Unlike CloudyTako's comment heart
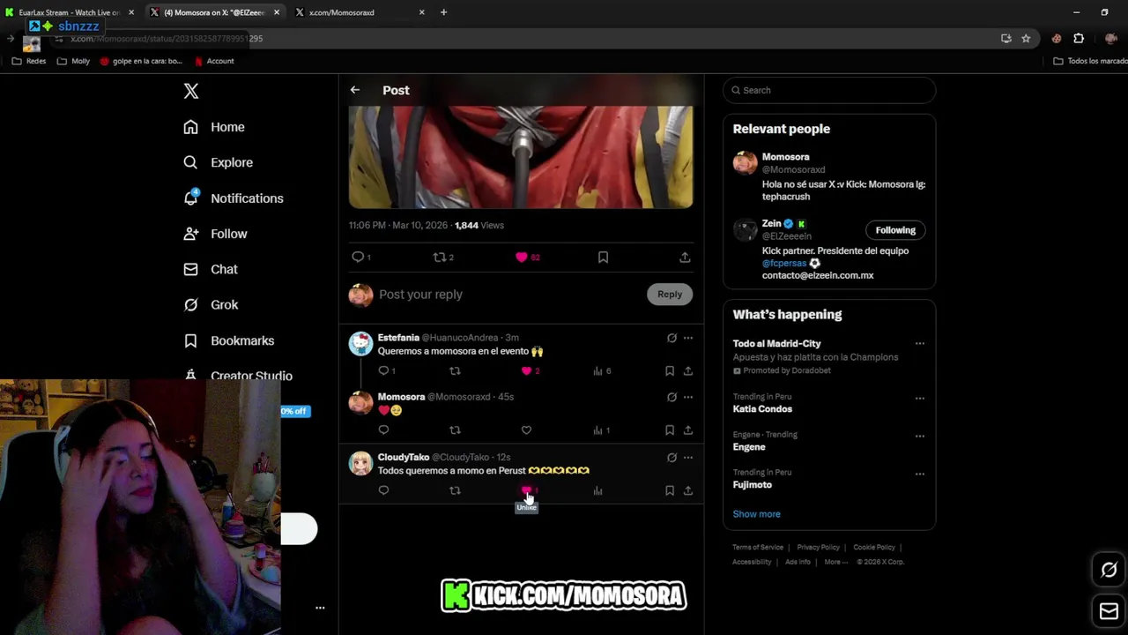1128x635 pixels. coord(526,490)
